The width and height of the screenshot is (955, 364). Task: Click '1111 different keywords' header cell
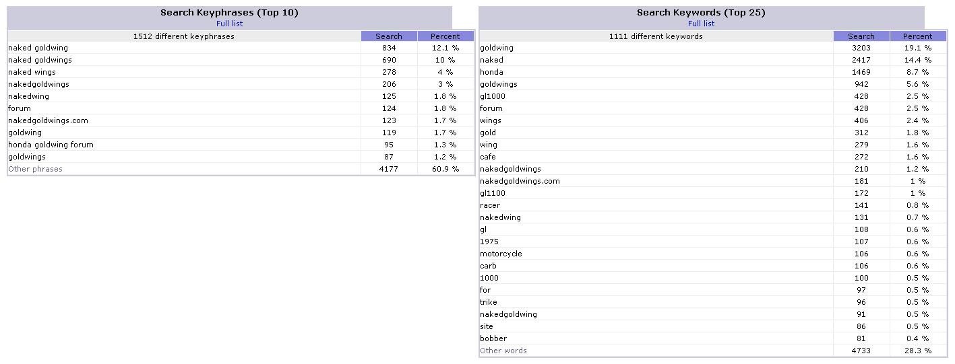[x=656, y=36]
